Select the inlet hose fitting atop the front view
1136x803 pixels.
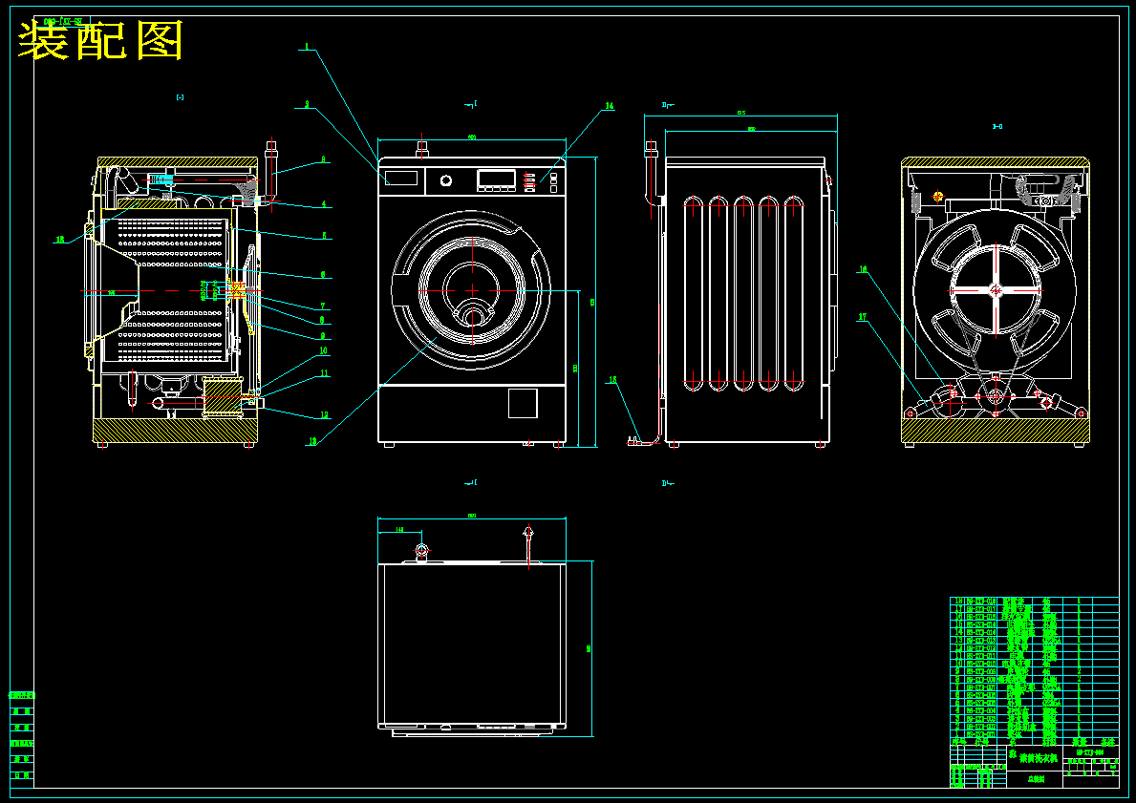click(x=422, y=148)
